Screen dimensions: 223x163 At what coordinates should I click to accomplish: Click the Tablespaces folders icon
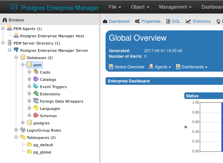(23, 137)
